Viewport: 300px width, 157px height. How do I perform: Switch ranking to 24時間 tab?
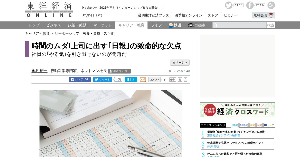tap(244, 125)
